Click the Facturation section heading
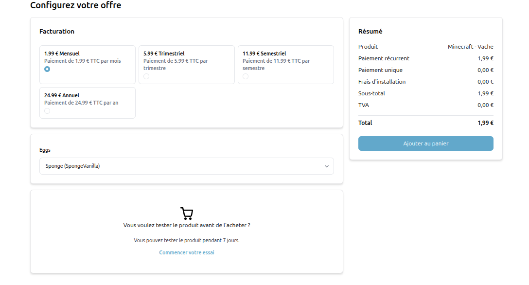The height and width of the screenshot is (285, 529). (57, 31)
